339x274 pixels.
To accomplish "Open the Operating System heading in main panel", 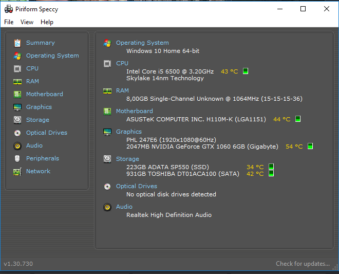I will click(142, 43).
